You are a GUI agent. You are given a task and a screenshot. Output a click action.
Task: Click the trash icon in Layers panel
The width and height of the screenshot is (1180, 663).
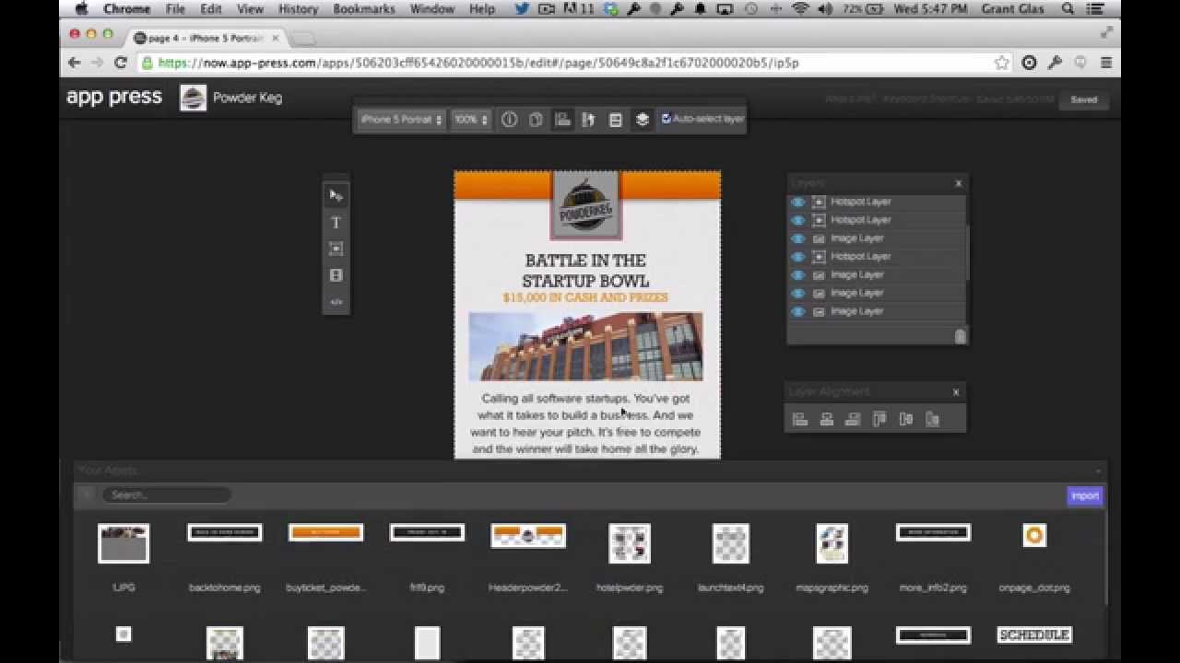960,336
